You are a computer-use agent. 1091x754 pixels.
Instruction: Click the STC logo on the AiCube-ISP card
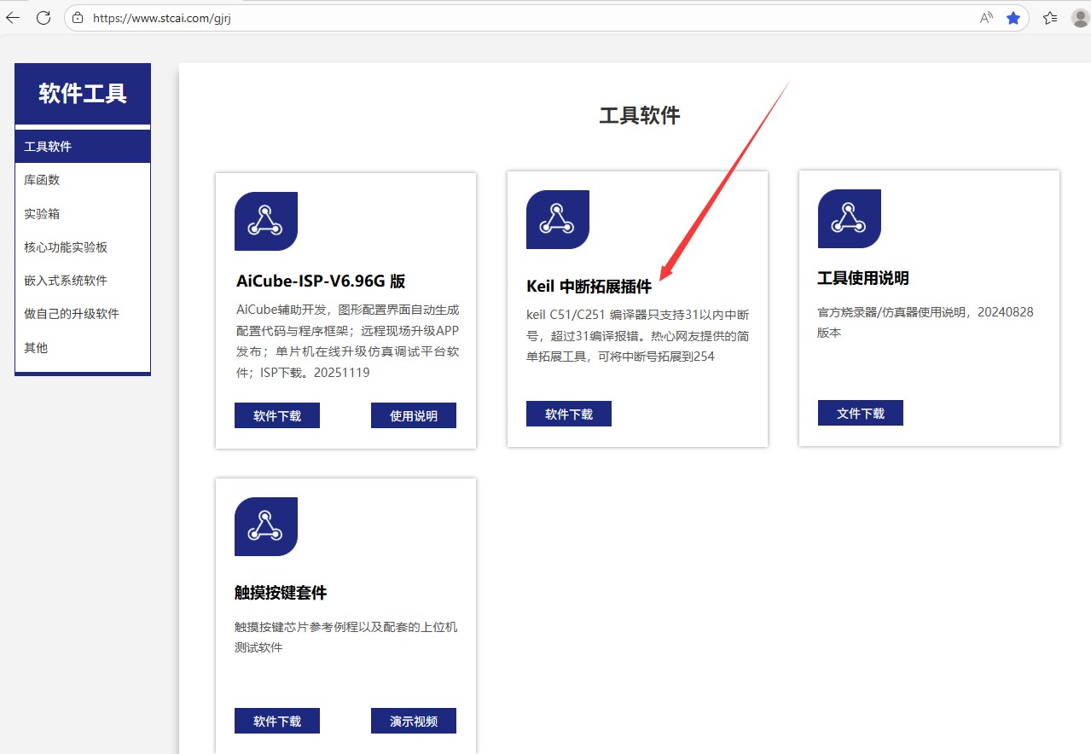(265, 220)
